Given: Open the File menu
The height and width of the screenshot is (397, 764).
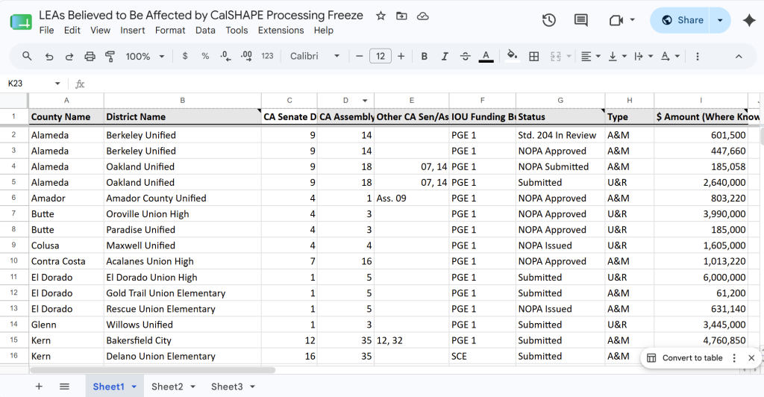Looking at the screenshot, I should (47, 30).
